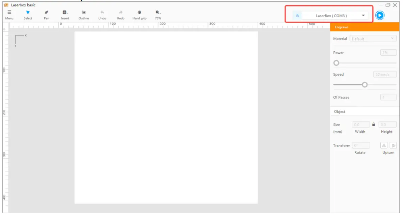Flip the object horizontally with the first Upturn icon
403x214 pixels.
point(384,145)
